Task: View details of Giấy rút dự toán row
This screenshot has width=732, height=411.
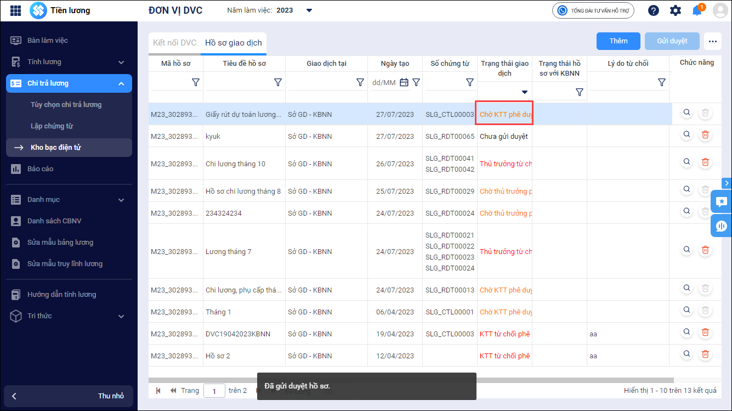Action: (686, 113)
